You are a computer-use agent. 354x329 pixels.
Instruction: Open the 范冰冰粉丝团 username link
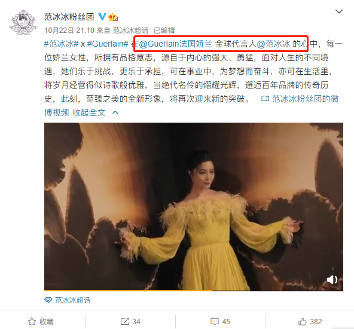point(69,17)
